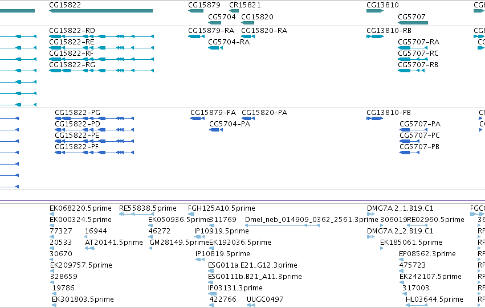Click the CG15879-PA protein label
Image resolution: width=485 pixels, height=308 pixels.
click(x=213, y=113)
